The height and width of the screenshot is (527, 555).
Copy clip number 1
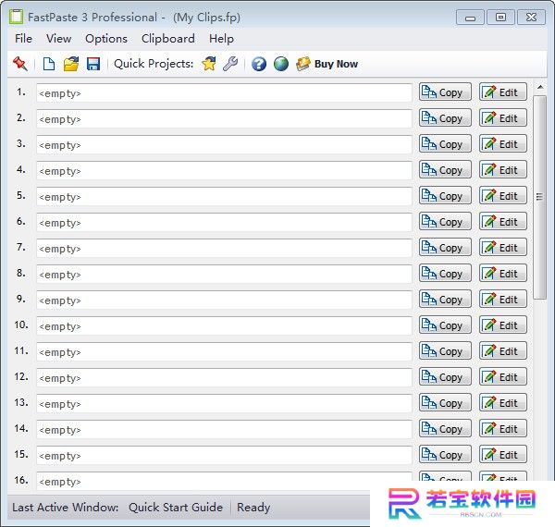click(x=445, y=92)
